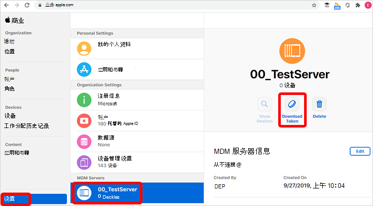
Task: Open 我的个人资料 settings row
Action: 137,49
